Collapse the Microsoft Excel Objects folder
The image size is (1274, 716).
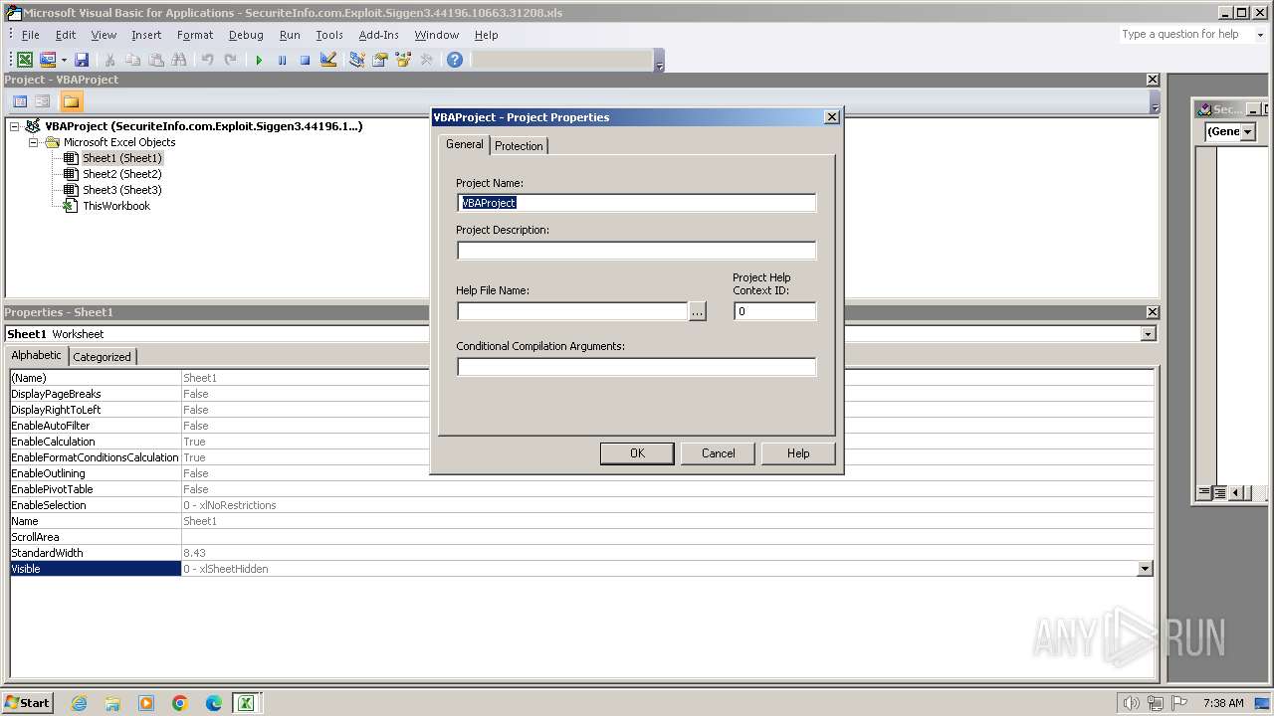tap(33, 142)
